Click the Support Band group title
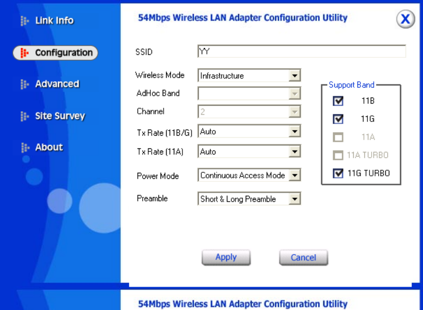 click(352, 85)
